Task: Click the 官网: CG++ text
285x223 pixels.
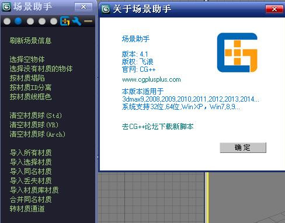Action: point(138,69)
